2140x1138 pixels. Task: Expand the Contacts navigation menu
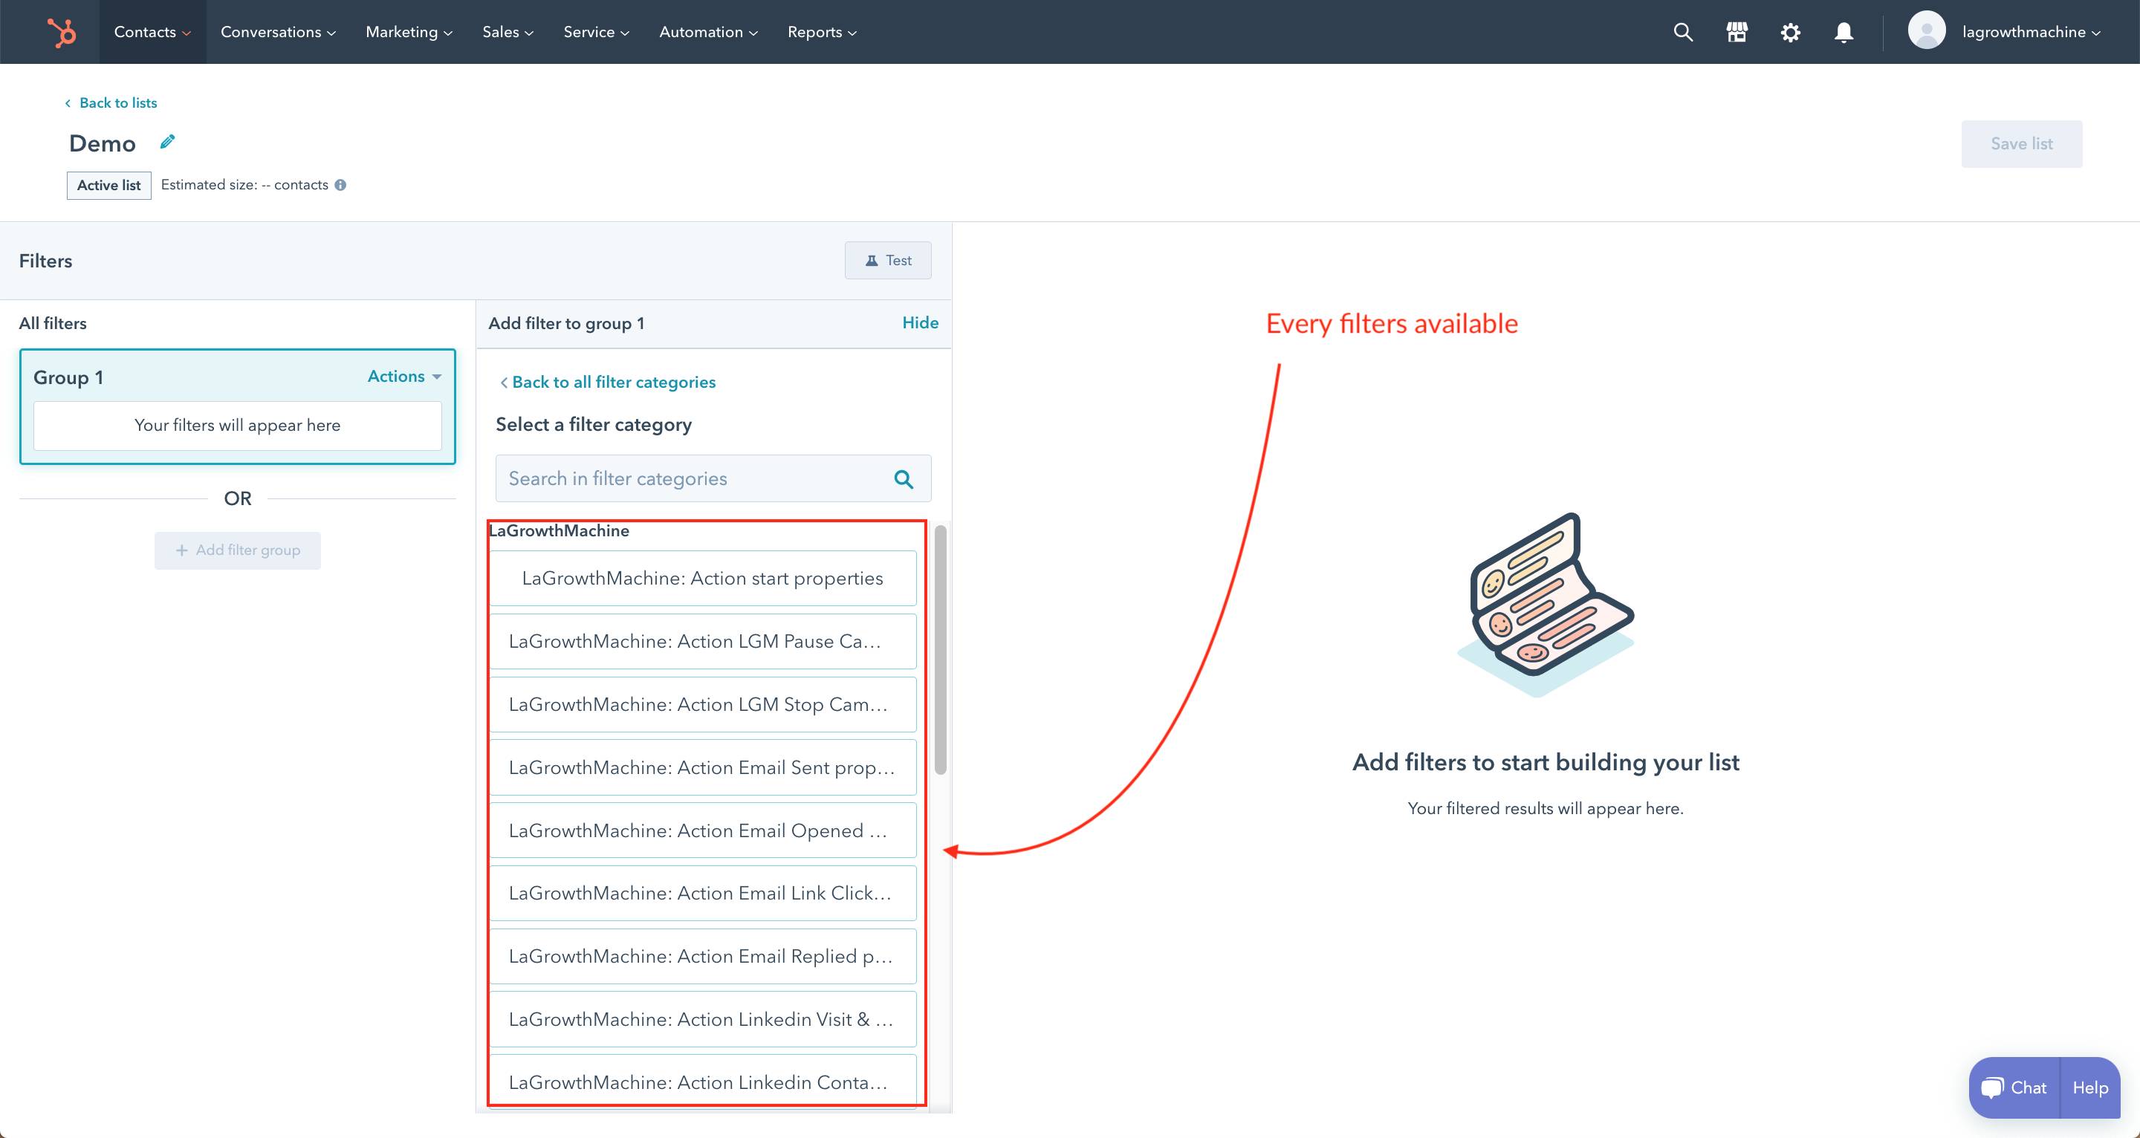pos(152,33)
